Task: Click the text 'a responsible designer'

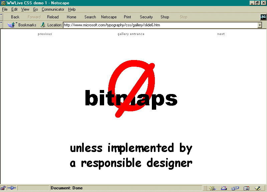Action: 131,163
